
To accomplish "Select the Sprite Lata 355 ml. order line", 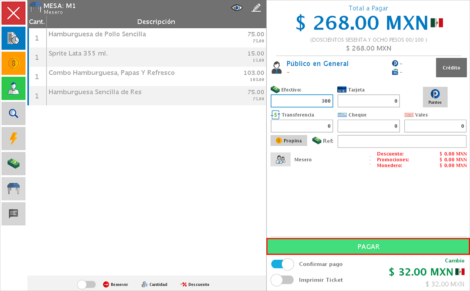I will [x=131, y=57].
